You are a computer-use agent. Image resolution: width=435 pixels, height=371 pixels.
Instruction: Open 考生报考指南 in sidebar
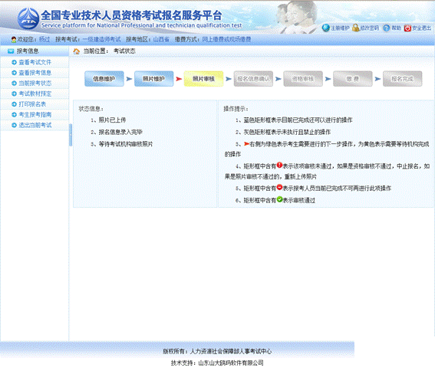click(35, 115)
